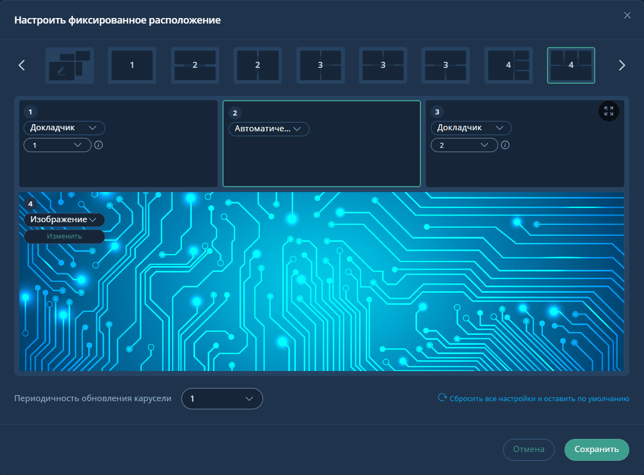Select 3-window layout with wide bottom pane
This screenshot has width=644, height=475.
[383, 65]
